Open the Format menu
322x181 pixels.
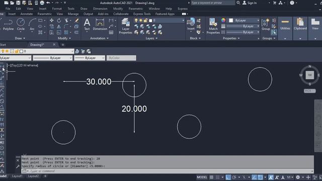[57, 9]
